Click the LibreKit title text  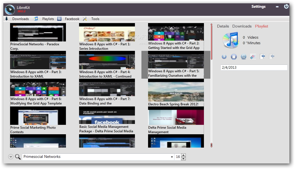(x=23, y=8)
